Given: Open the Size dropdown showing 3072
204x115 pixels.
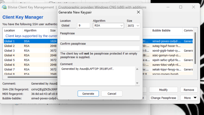Looking at the screenshot, I should (133, 26).
